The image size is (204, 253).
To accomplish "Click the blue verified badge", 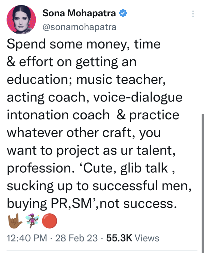I will [x=123, y=13].
